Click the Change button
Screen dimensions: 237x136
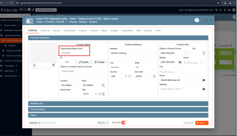click(100, 62)
